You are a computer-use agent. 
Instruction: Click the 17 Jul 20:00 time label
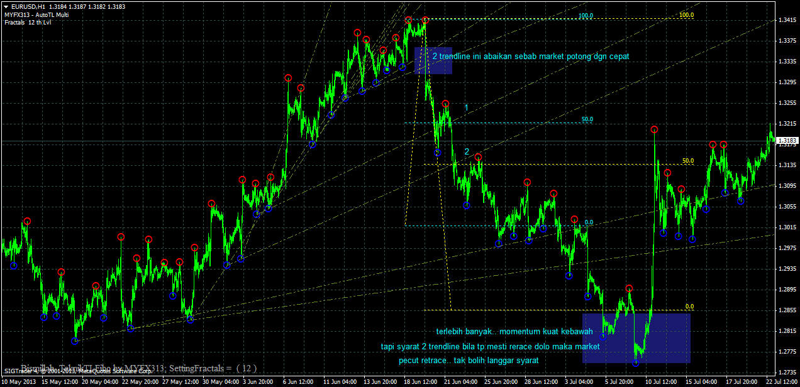742,381
